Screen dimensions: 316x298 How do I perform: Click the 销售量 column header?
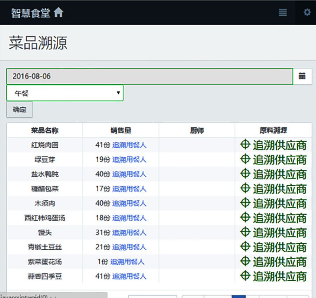121,130
